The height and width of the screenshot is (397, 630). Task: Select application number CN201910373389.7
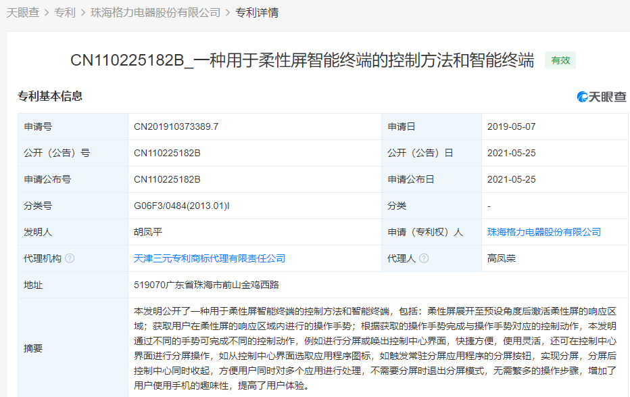(176, 126)
